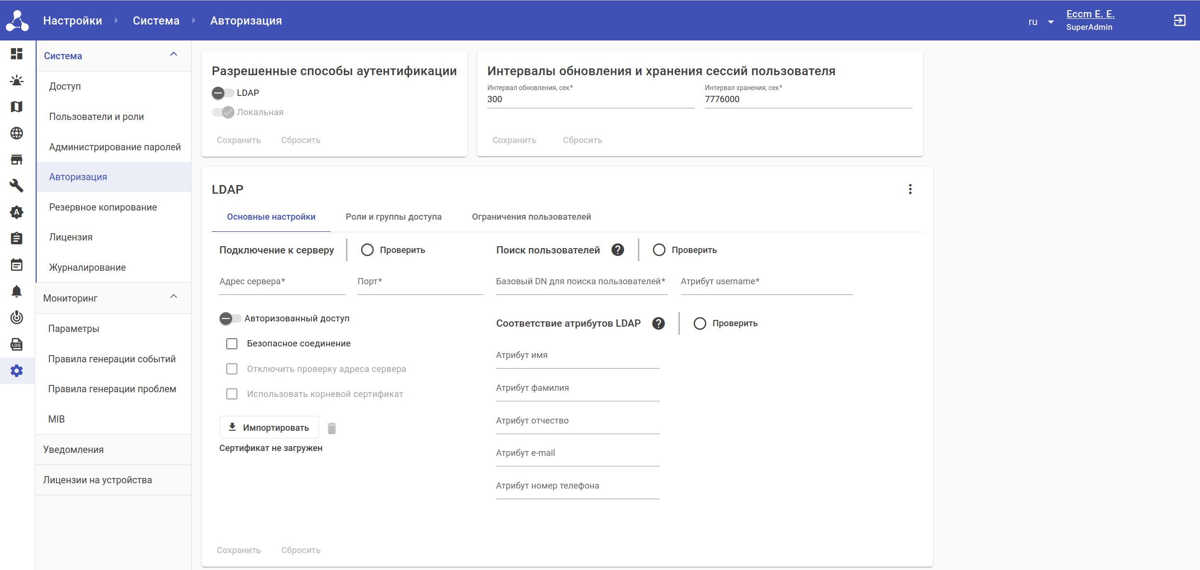Click the Проверить button for server connection
The height and width of the screenshot is (570, 1200).
[393, 250]
